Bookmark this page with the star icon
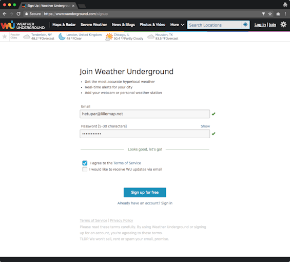290x262 pixels. tap(270, 14)
